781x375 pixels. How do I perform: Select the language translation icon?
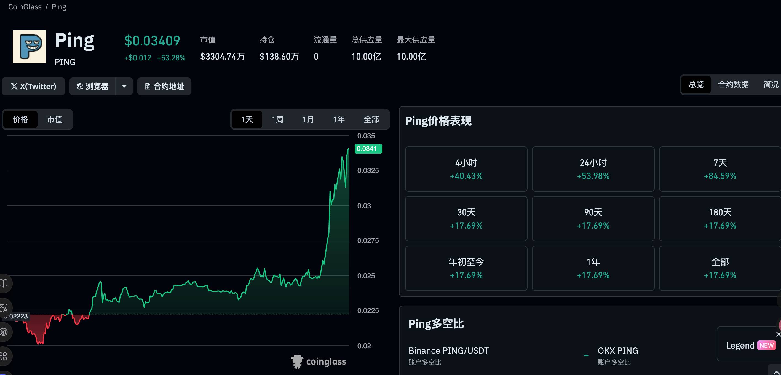coord(4,308)
